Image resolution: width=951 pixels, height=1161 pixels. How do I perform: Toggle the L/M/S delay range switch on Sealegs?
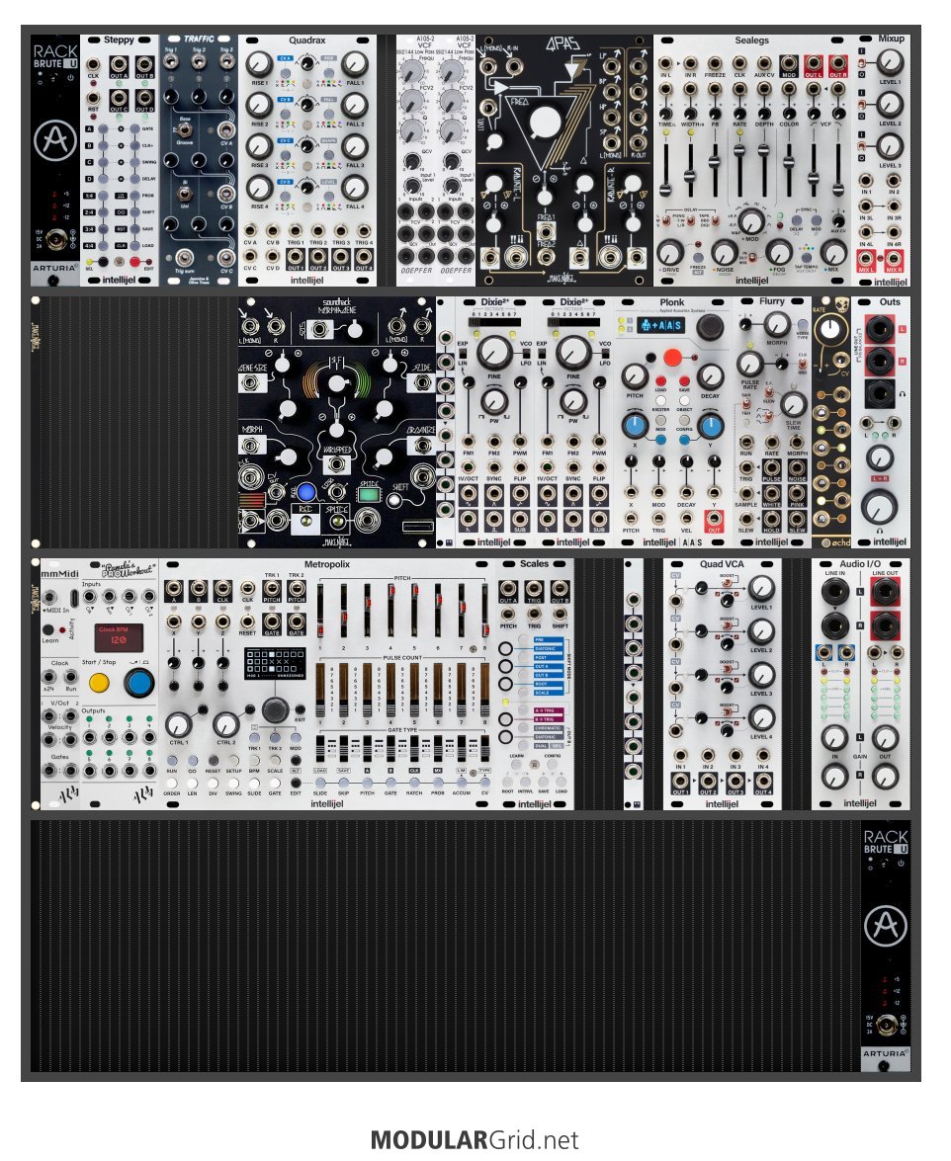click(x=666, y=221)
